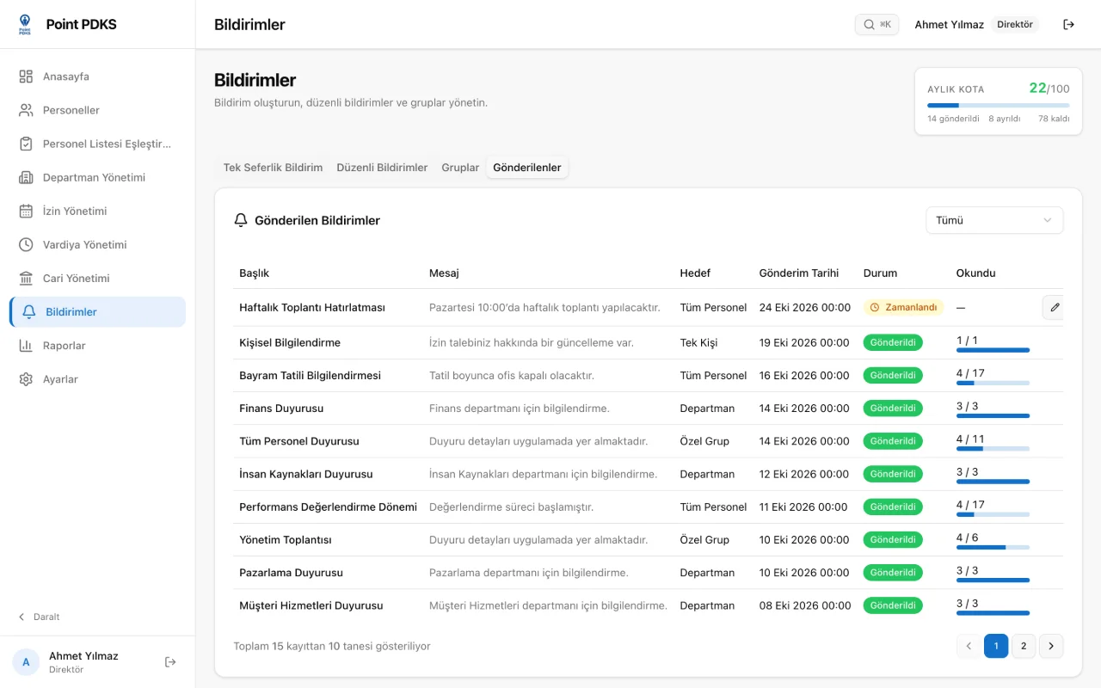1101x688 pixels.
Task: Edit Haftalık Toplantı Hatırlatması with pencil icon
Action: (x=1054, y=307)
